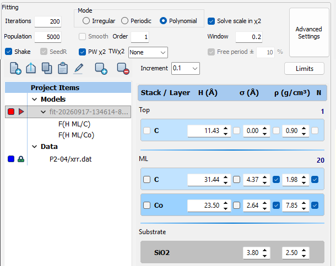Select the Periodic mode radio button
Screen dimensions: 336x266
124,21
